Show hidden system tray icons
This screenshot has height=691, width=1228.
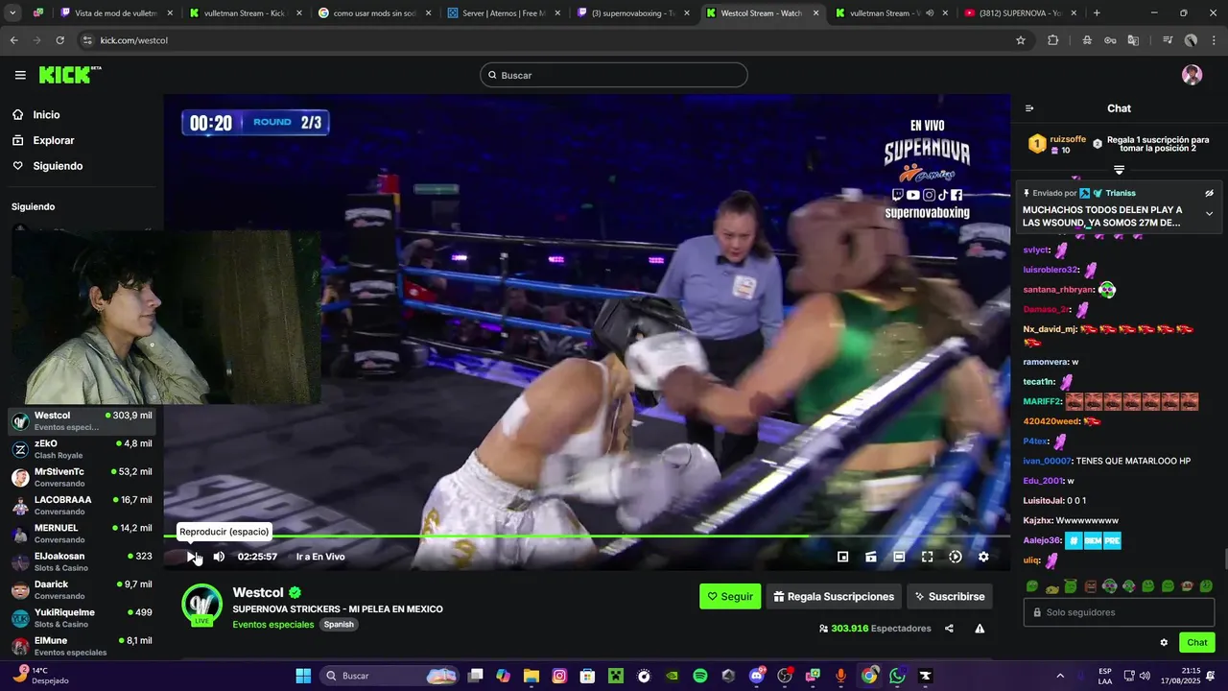click(x=1060, y=676)
